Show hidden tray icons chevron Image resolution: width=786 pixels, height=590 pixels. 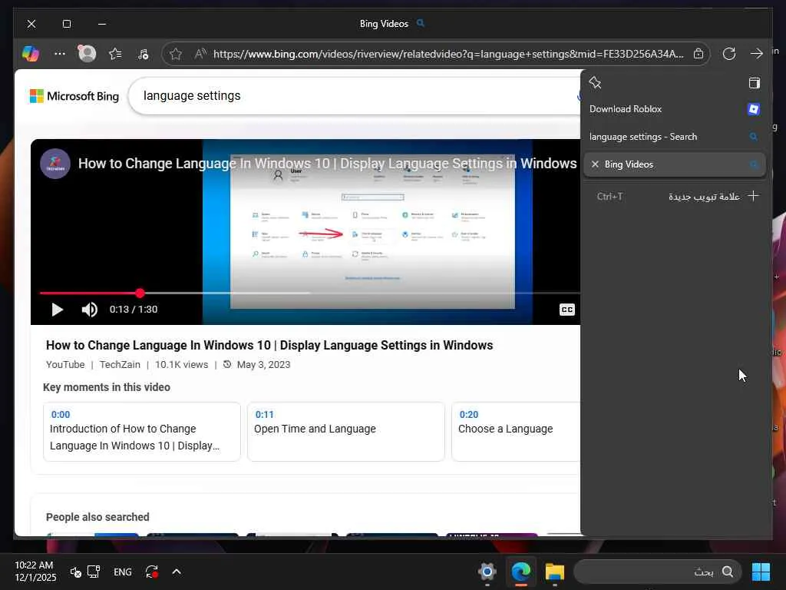[x=177, y=572]
